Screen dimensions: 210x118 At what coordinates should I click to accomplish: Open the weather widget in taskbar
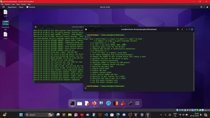pos(5,115)
